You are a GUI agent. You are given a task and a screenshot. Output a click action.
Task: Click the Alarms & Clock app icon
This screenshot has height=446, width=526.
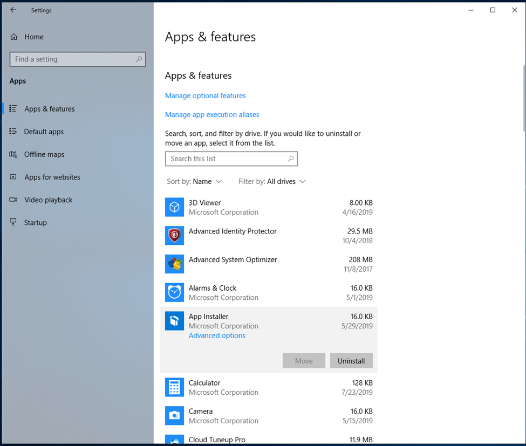174,292
